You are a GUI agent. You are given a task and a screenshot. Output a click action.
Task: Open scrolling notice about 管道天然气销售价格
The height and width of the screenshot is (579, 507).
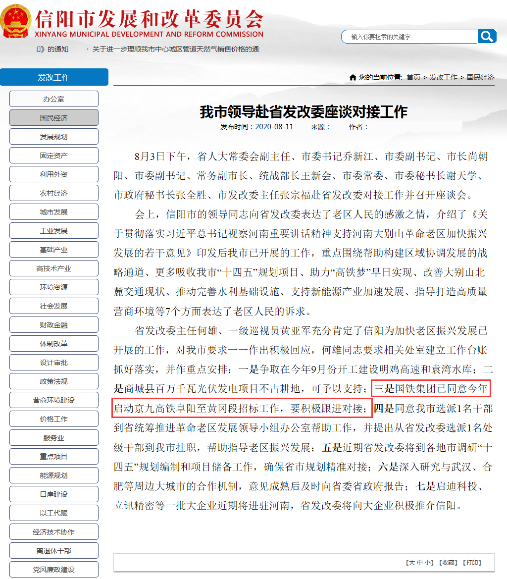click(176, 49)
